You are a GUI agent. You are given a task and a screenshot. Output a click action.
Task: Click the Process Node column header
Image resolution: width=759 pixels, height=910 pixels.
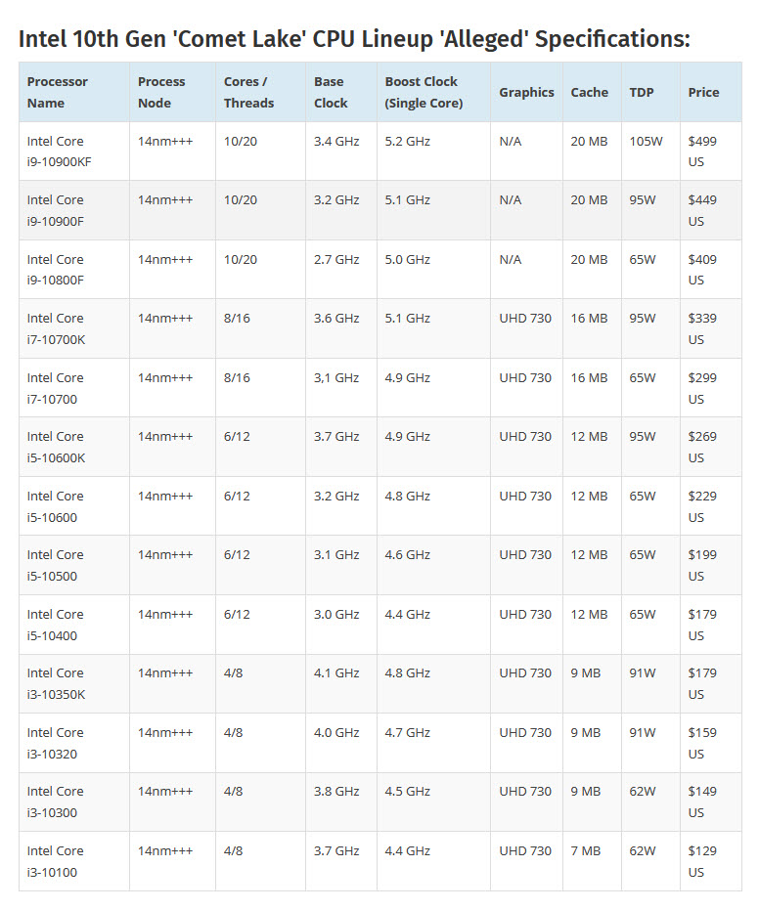[x=161, y=92]
